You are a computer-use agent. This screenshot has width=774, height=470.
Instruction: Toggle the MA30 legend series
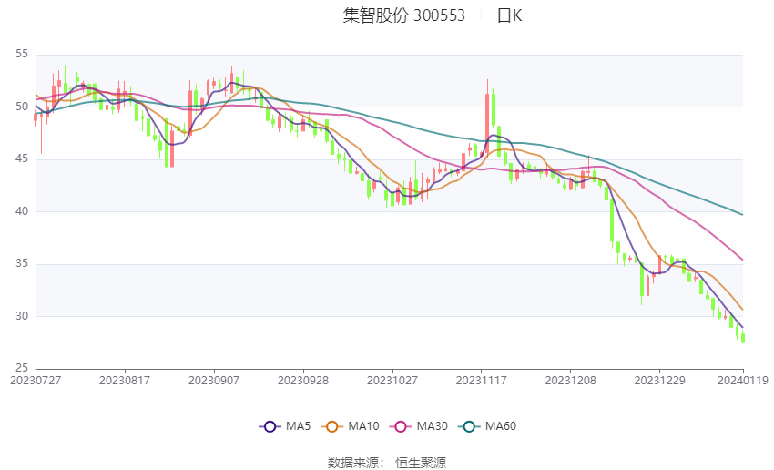click(x=419, y=426)
